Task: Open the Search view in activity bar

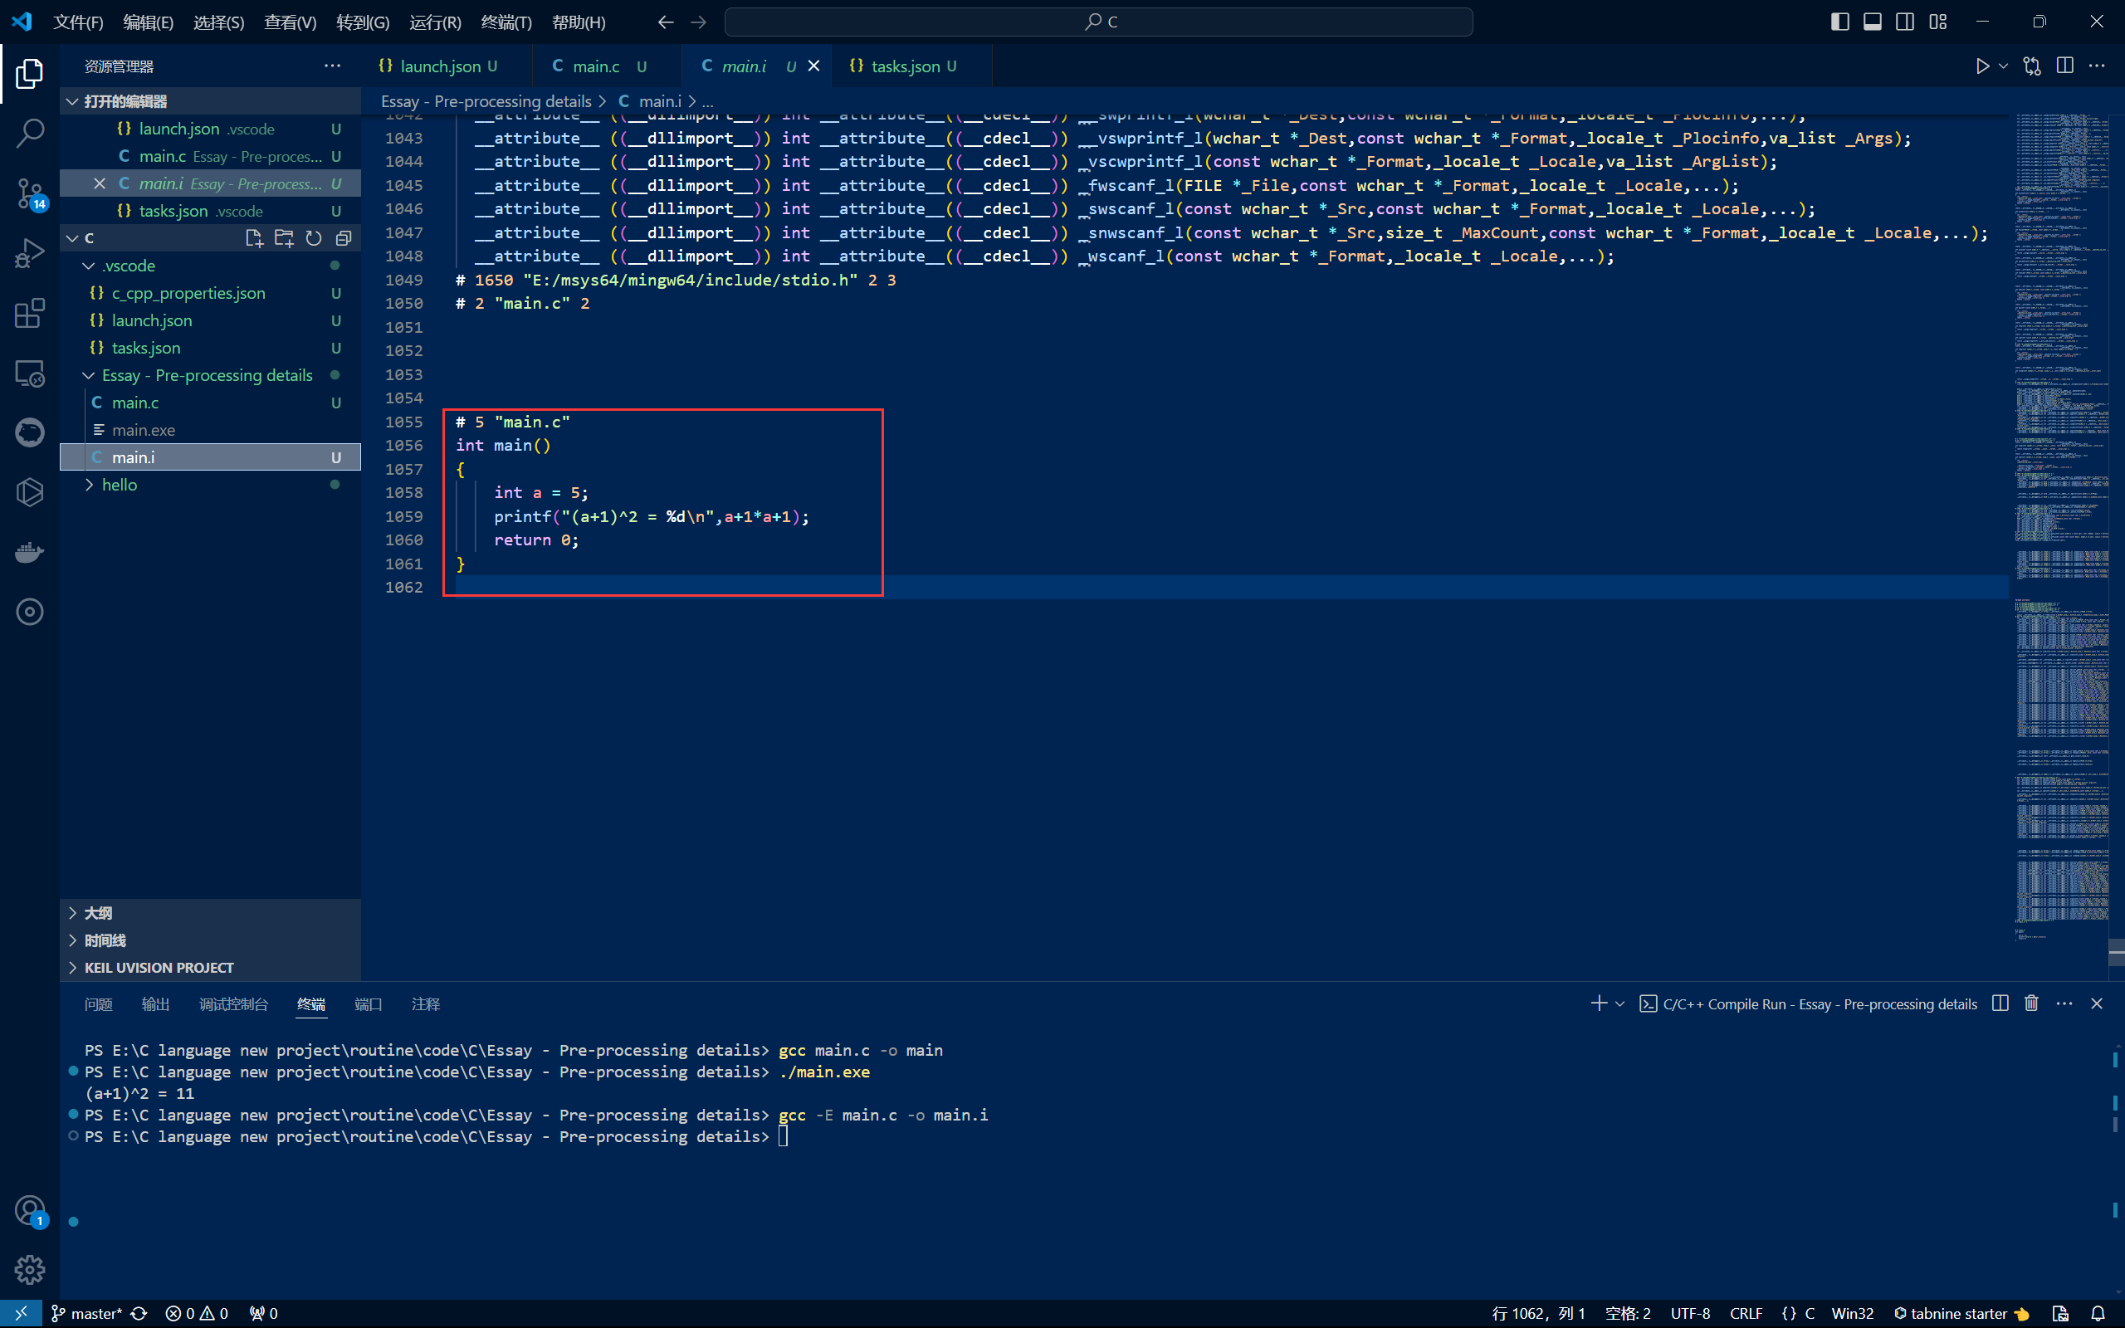Action: click(x=30, y=134)
